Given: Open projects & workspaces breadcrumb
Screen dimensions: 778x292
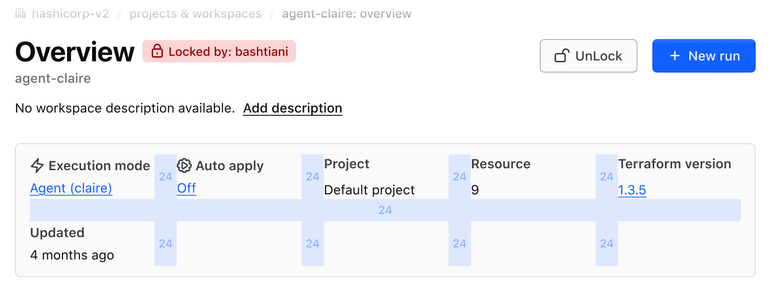Looking at the screenshot, I should point(195,14).
